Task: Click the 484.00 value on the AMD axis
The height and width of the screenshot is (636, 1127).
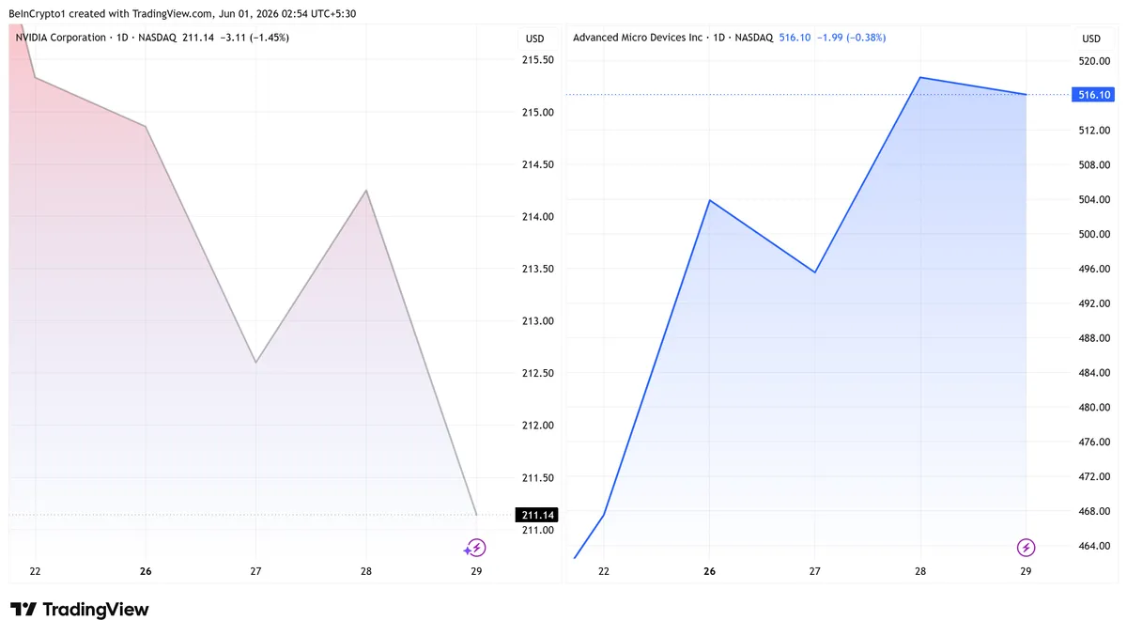Action: click(x=1094, y=373)
